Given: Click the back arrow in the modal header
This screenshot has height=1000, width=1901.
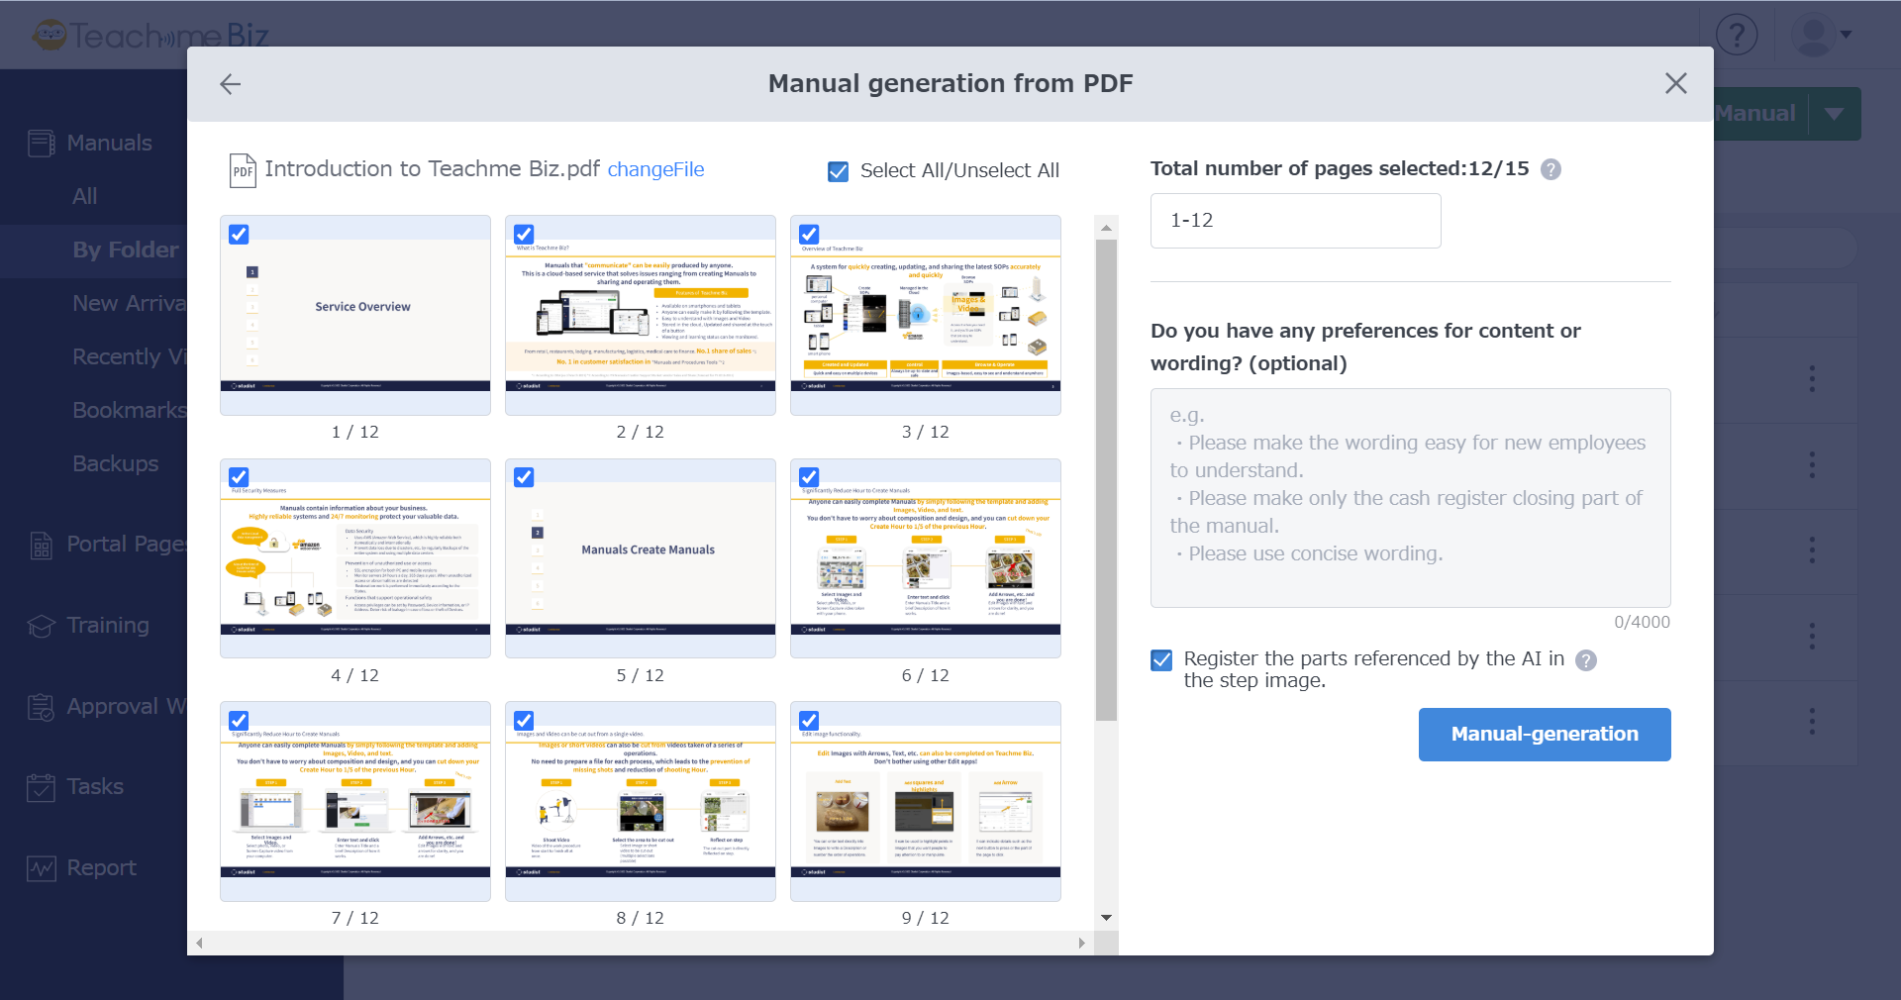Looking at the screenshot, I should tap(229, 83).
